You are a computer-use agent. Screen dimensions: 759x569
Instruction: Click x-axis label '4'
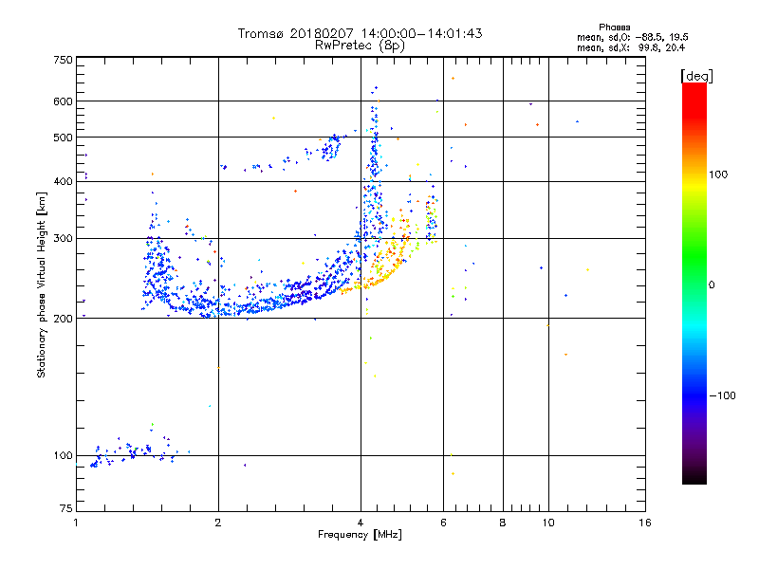coord(361,523)
